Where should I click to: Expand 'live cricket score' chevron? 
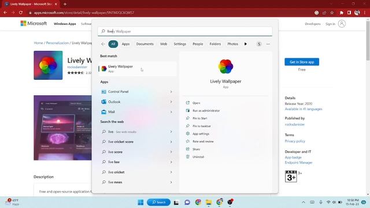click(171, 142)
